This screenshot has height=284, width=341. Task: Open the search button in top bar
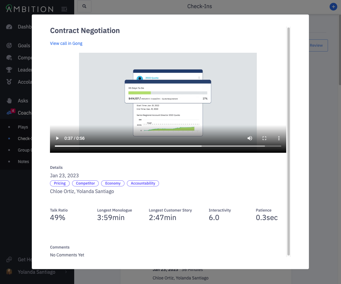[84, 6]
